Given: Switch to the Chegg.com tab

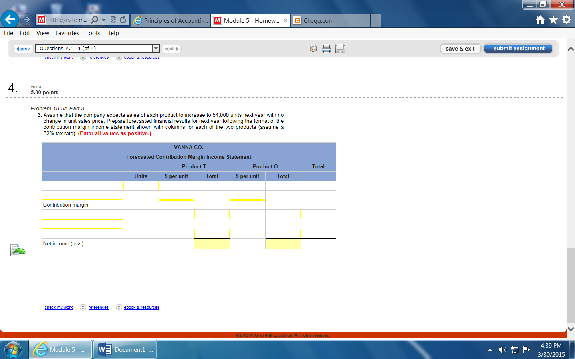Looking at the screenshot, I should (x=319, y=20).
